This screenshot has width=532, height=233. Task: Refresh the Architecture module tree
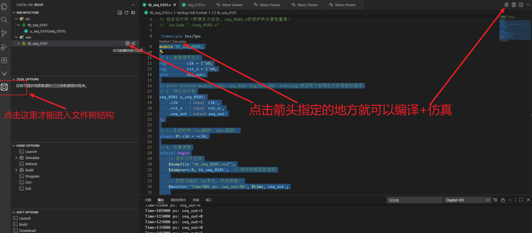[126, 12]
